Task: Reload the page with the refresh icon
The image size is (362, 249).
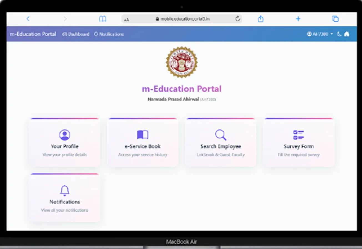Action: (x=237, y=19)
